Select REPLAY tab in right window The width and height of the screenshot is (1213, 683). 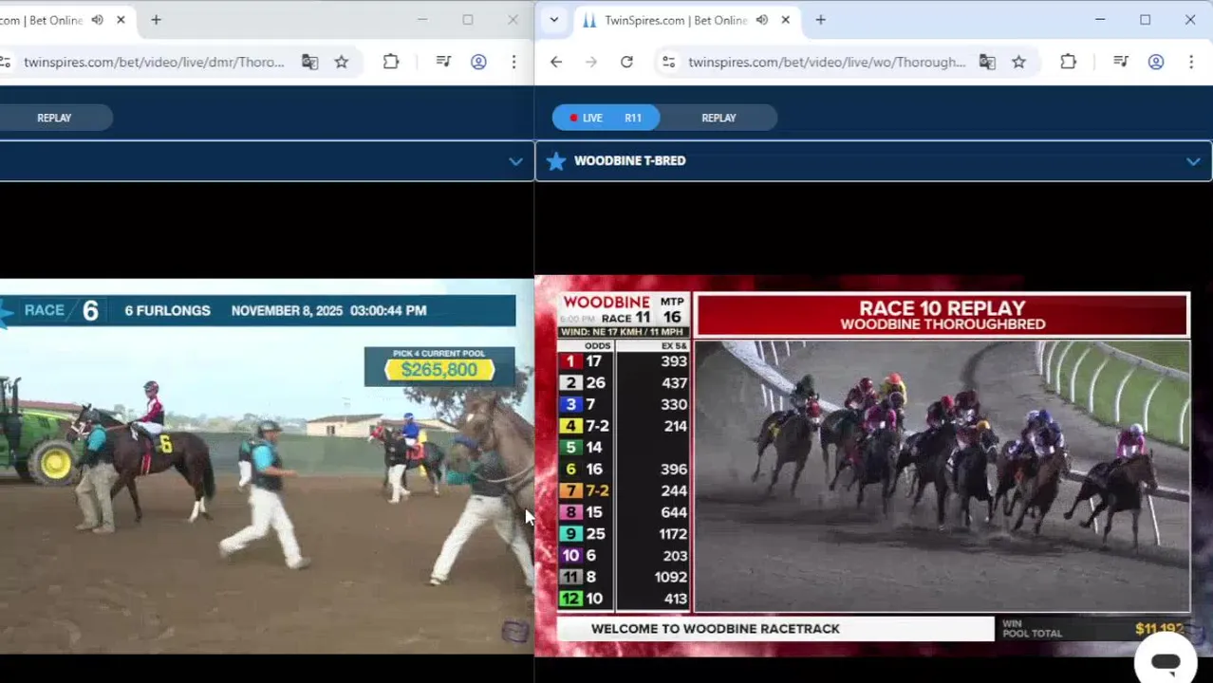pyautogui.click(x=718, y=118)
